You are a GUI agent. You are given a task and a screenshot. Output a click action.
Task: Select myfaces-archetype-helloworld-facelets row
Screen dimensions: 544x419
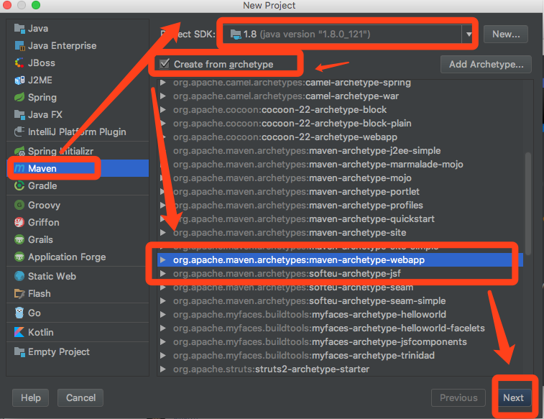340,328
